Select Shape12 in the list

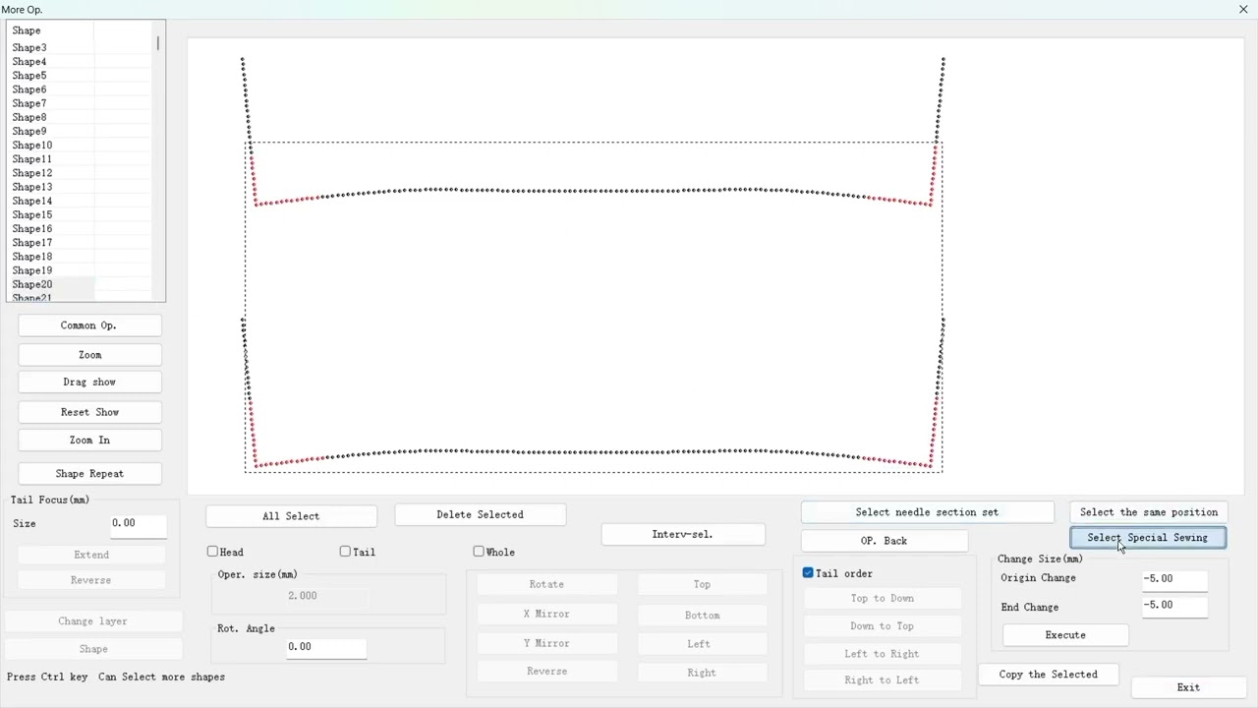(x=32, y=173)
